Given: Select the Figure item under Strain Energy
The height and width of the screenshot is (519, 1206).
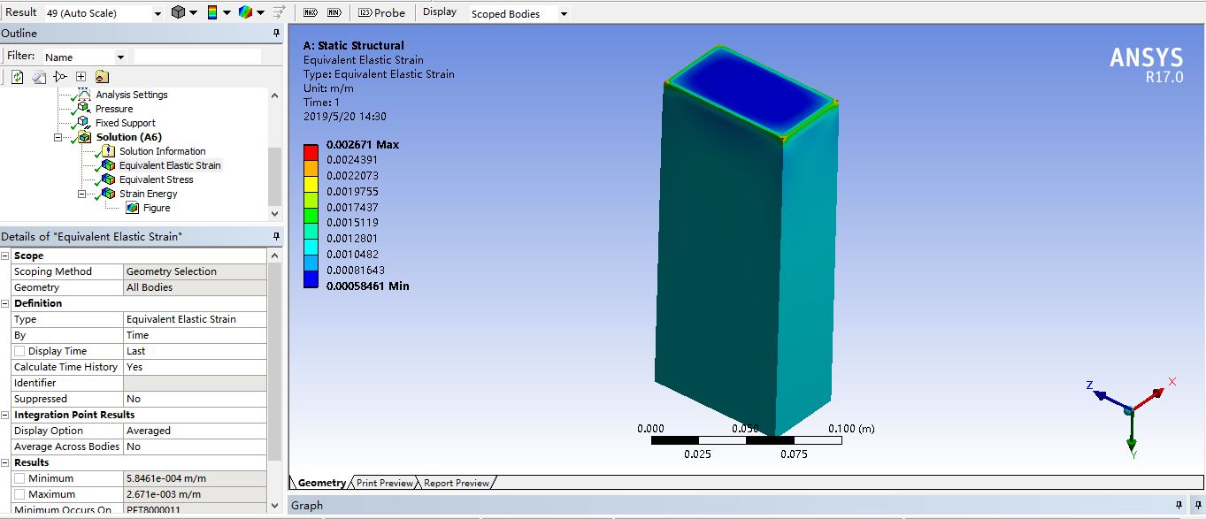Looking at the screenshot, I should click(156, 208).
